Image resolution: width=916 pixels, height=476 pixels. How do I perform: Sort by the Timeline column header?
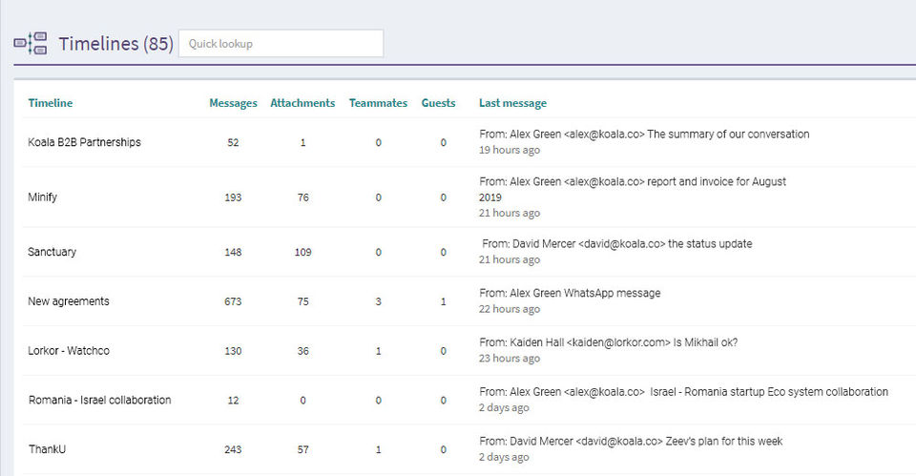click(x=51, y=103)
